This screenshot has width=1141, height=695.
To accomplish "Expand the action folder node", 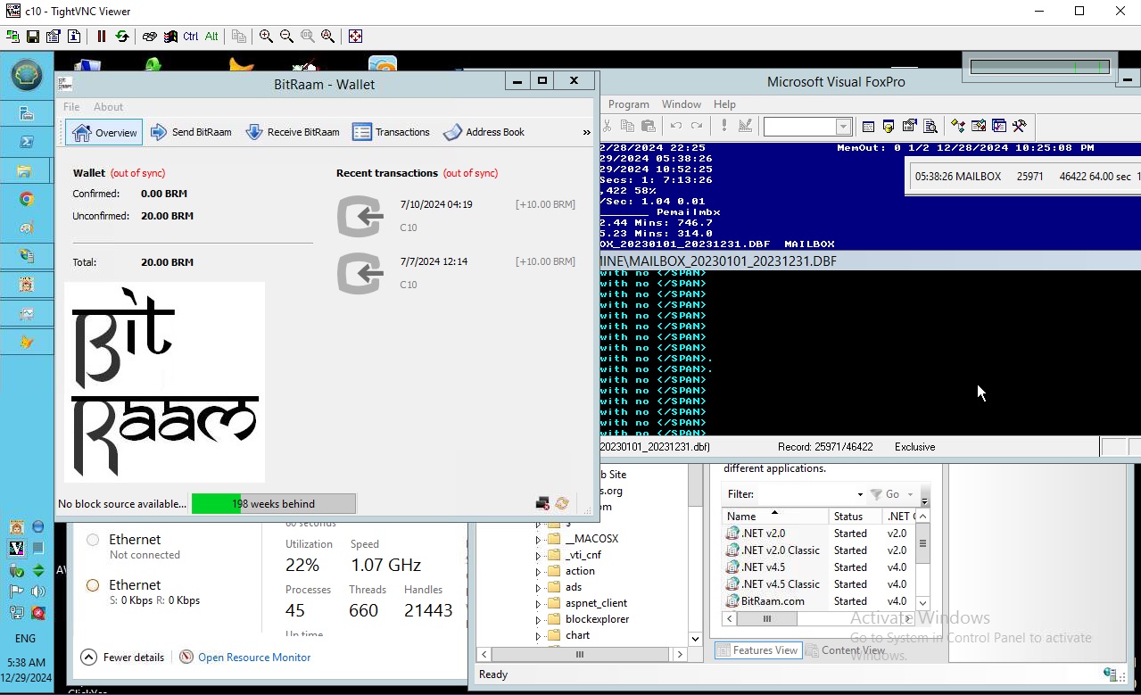I will pyautogui.click(x=538, y=571).
